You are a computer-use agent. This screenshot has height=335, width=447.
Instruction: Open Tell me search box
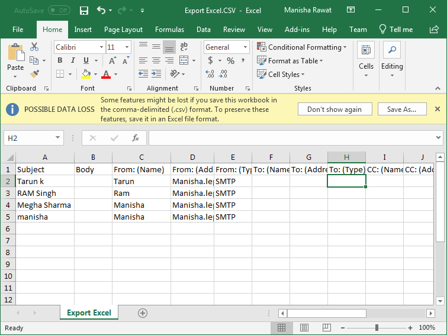[396, 30]
